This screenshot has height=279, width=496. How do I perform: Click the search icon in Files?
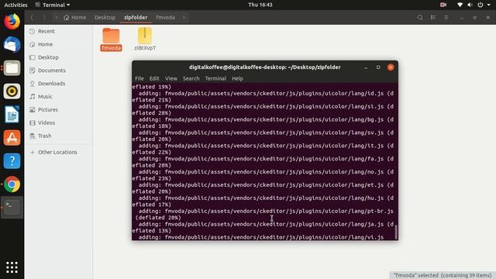coord(420,17)
